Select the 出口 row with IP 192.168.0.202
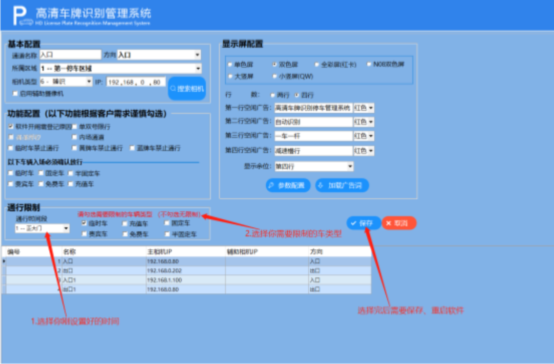The width and height of the screenshot is (554, 364). click(187, 271)
